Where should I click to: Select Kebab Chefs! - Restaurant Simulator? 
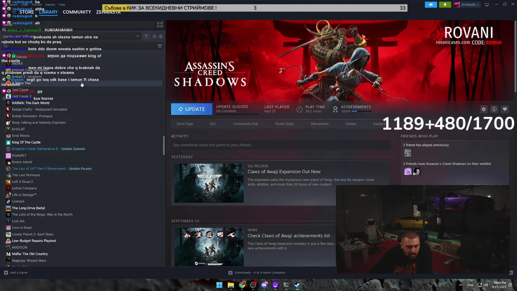pyautogui.click(x=40, y=110)
